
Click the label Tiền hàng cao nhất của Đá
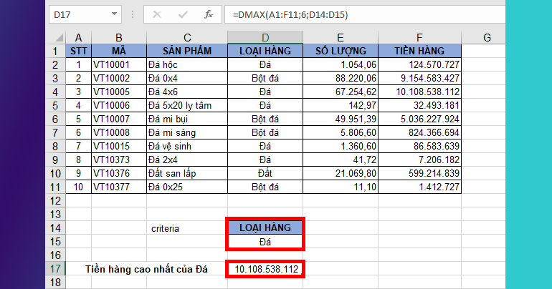tap(146, 269)
